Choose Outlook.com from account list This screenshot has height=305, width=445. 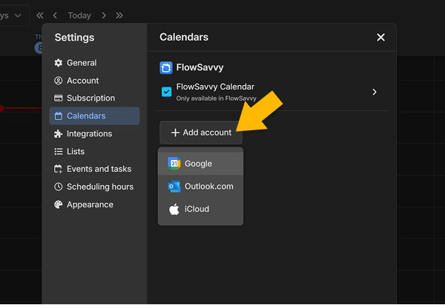(x=200, y=187)
